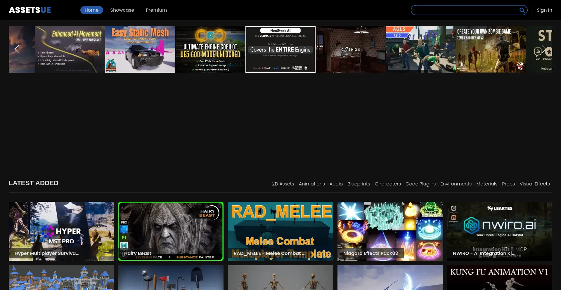Open the blue-roofed castle asset card
The width and height of the screenshot is (561, 290).
point(61,277)
